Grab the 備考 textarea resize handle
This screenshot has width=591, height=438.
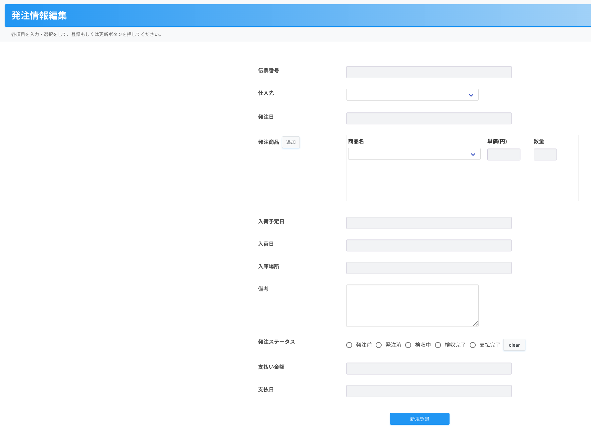(475, 324)
